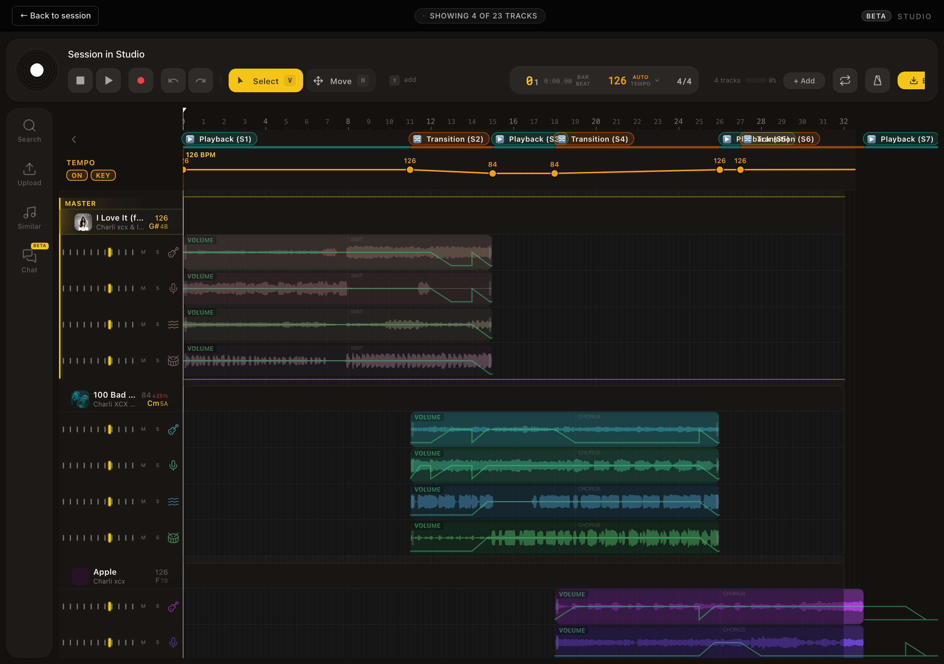Click 100 Bad guitar stem icon
This screenshot has height=664, width=944.
click(x=173, y=429)
